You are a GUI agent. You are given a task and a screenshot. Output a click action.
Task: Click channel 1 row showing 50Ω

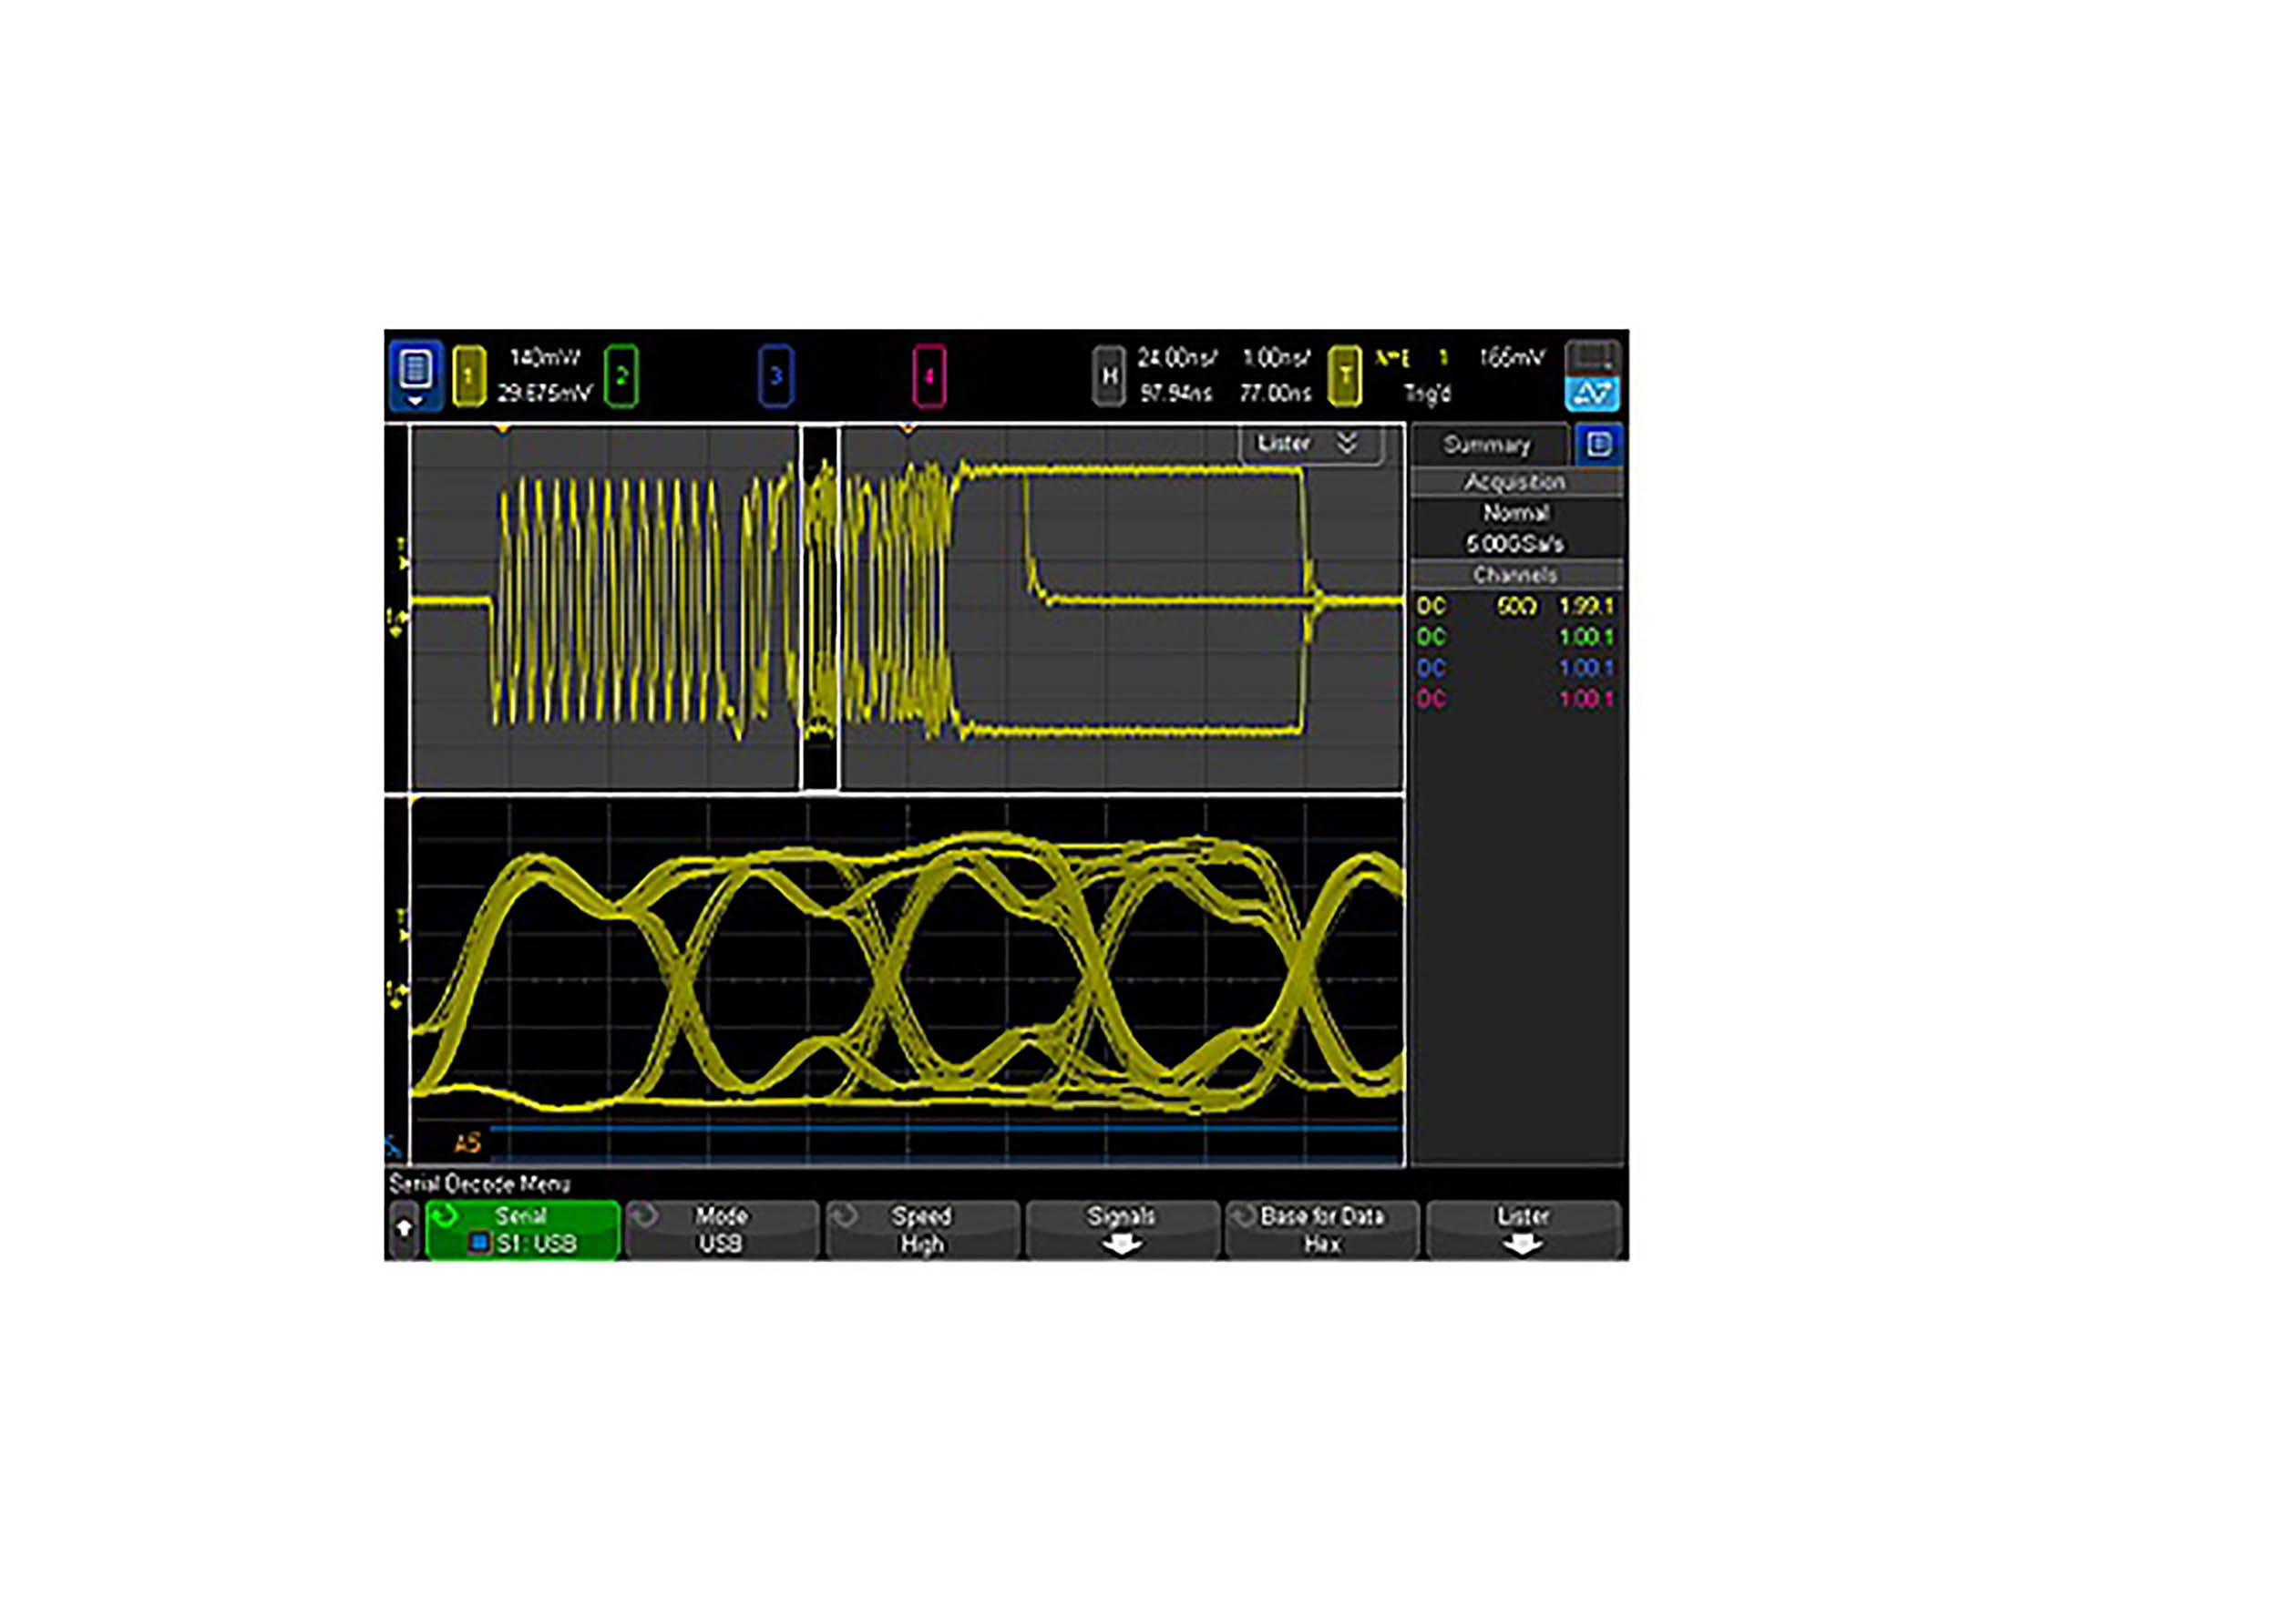coord(1515,606)
